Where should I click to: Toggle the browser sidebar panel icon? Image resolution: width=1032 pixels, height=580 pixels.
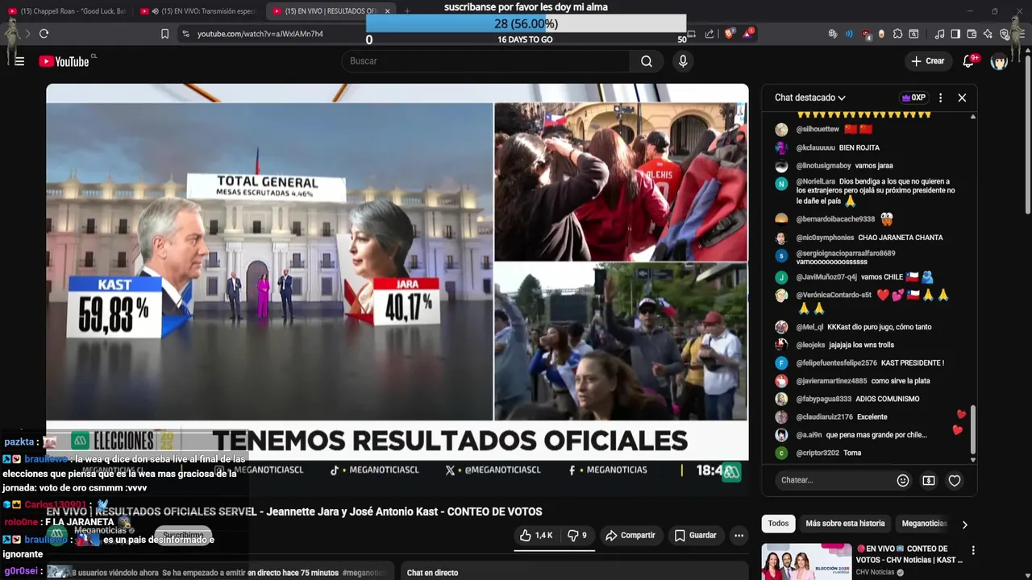point(955,34)
